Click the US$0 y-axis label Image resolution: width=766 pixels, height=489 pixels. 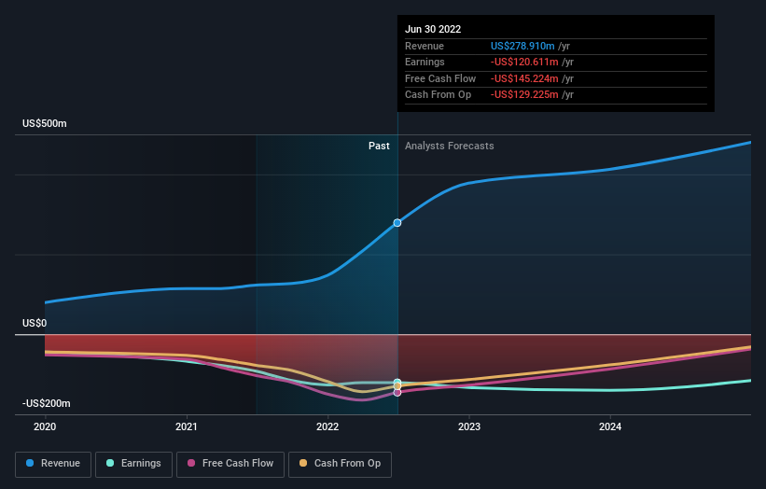[x=35, y=324]
